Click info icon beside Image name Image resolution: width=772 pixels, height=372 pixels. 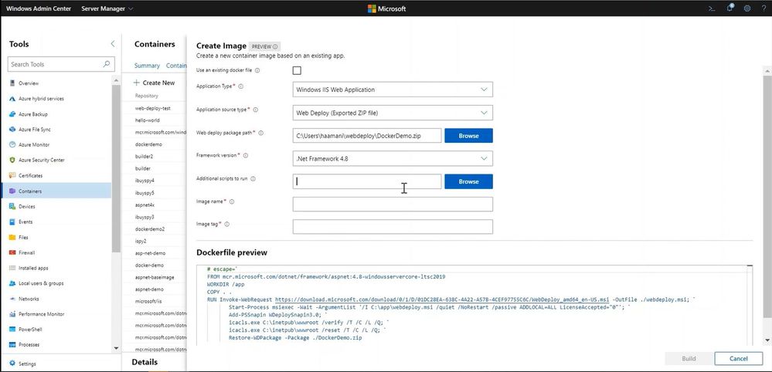(x=231, y=201)
